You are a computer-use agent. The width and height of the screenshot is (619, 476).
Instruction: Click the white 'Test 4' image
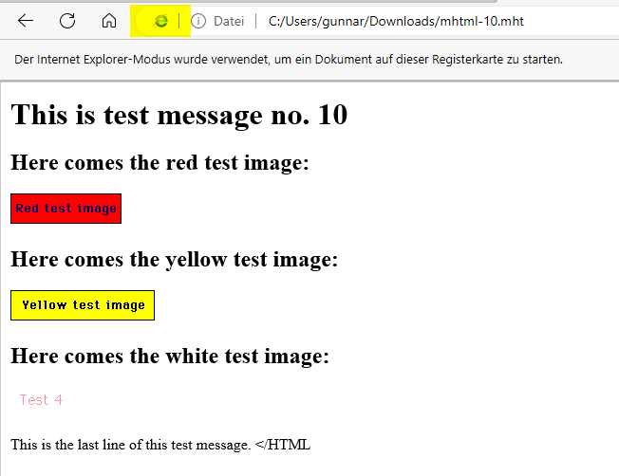pos(41,400)
